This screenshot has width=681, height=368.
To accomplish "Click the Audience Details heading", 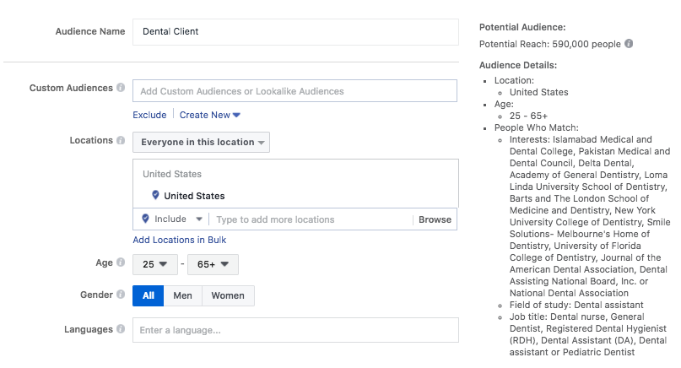I will [x=518, y=65].
